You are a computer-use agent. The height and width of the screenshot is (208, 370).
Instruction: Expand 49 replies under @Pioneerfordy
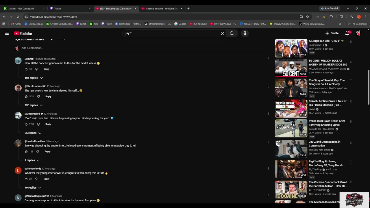(33, 188)
